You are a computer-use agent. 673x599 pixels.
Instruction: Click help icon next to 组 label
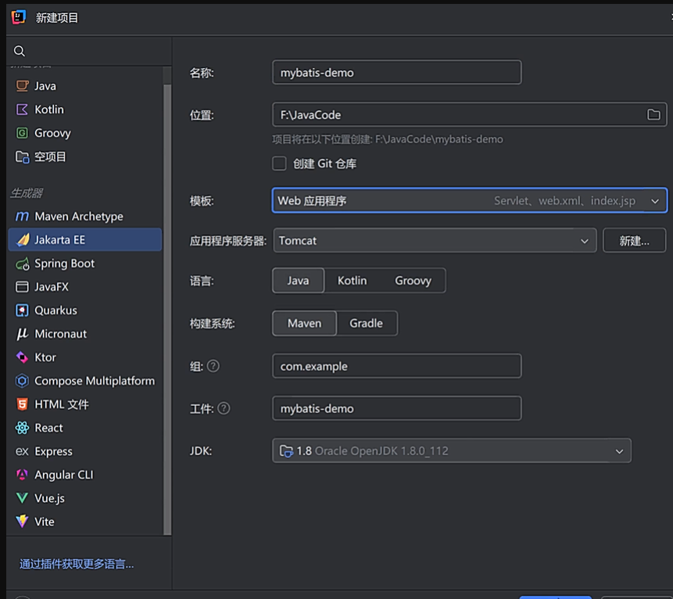(x=213, y=366)
